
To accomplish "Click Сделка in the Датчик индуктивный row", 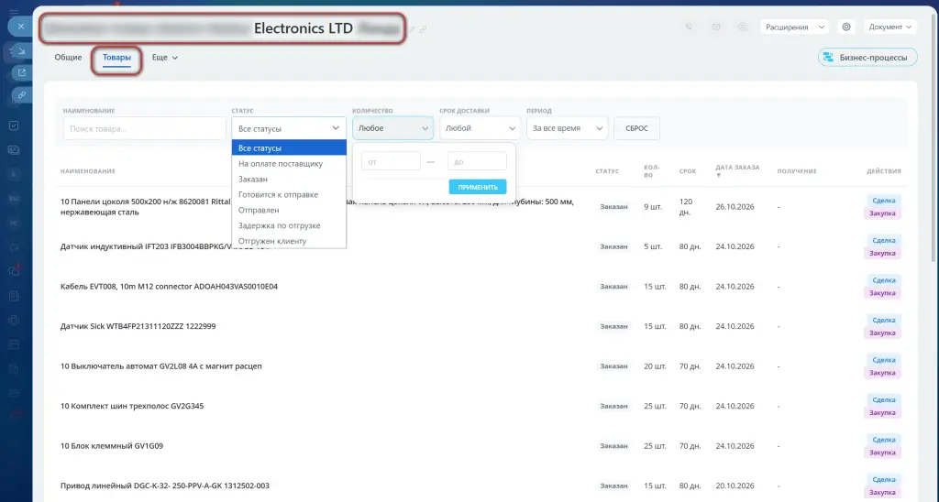I will pyautogui.click(x=883, y=241).
